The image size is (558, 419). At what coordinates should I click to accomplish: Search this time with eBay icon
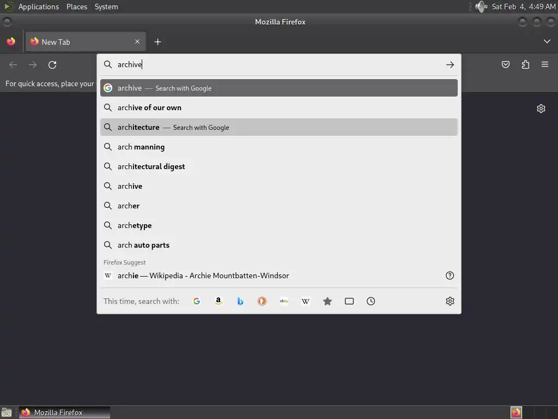click(284, 301)
